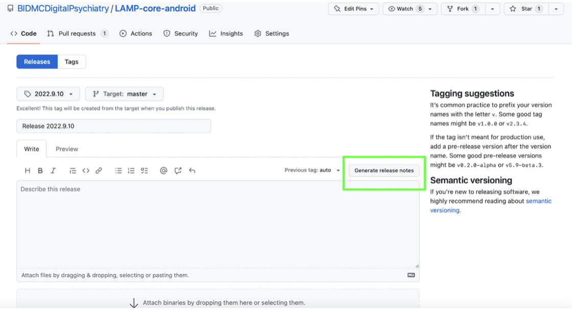Image resolution: width=580 pixels, height=312 pixels.
Task: Star the repository
Action: pos(526,9)
